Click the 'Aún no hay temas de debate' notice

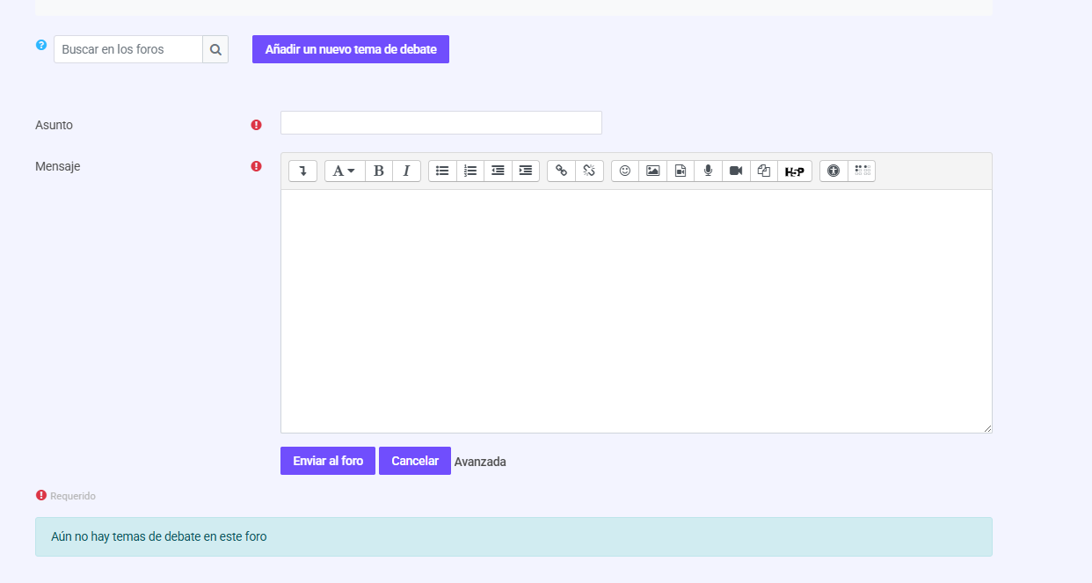point(513,536)
